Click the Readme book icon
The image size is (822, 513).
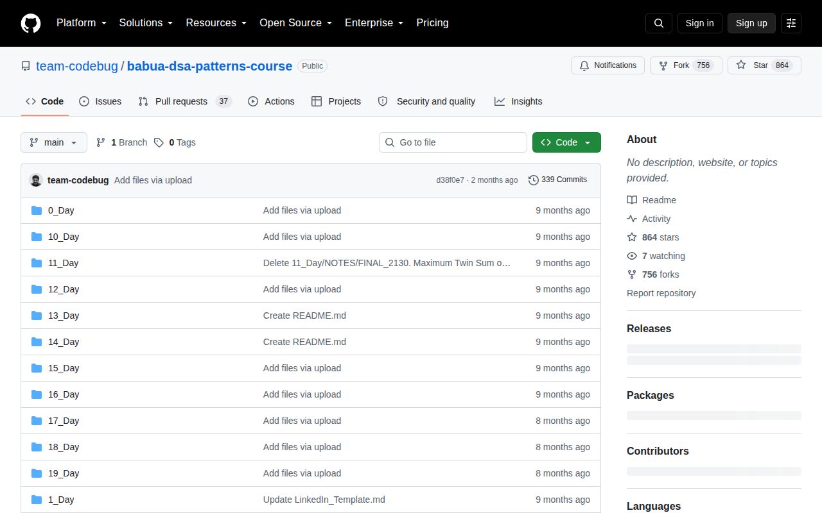click(x=632, y=200)
